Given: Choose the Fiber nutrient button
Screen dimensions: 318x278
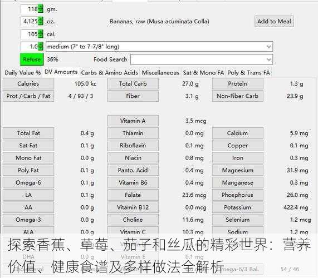Looking at the screenshot, I should (x=133, y=96).
